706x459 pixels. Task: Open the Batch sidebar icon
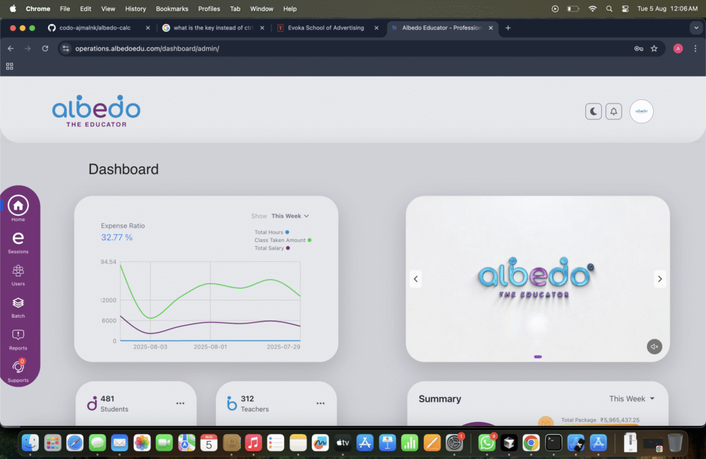18,303
